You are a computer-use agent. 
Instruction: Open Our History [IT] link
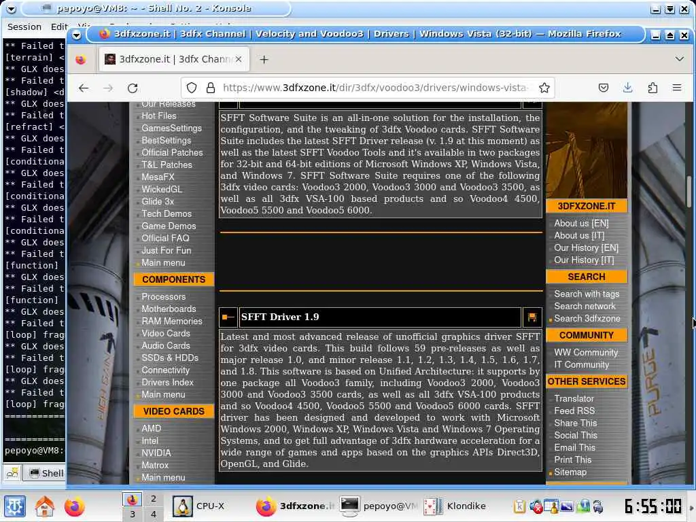pos(584,260)
